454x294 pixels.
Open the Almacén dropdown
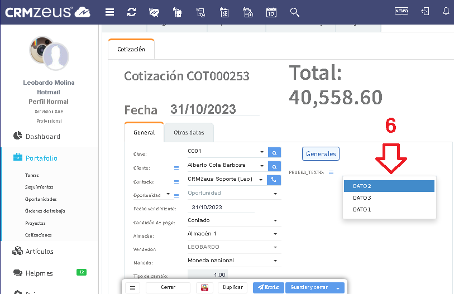tap(275, 234)
